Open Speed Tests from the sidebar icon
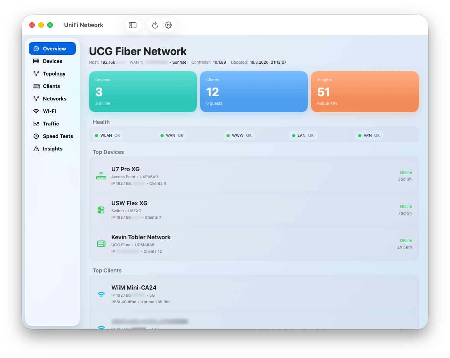 [x=36, y=136]
